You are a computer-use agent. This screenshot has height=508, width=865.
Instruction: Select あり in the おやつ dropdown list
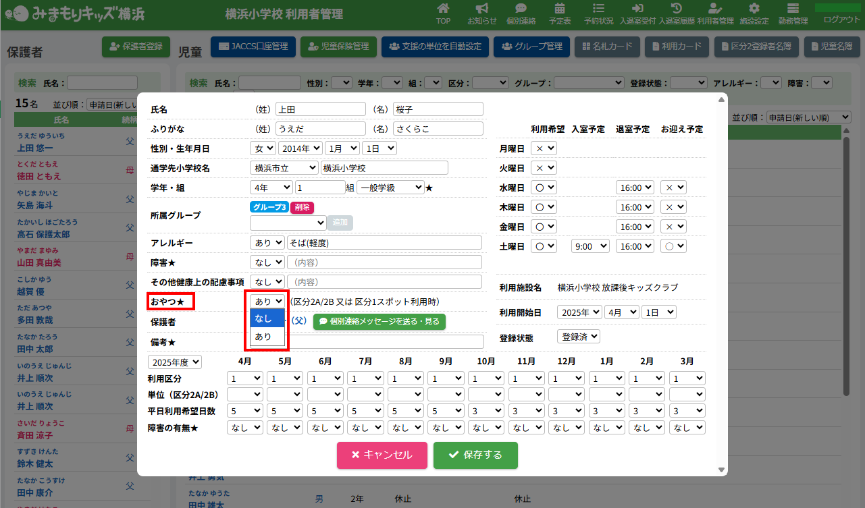click(x=267, y=336)
